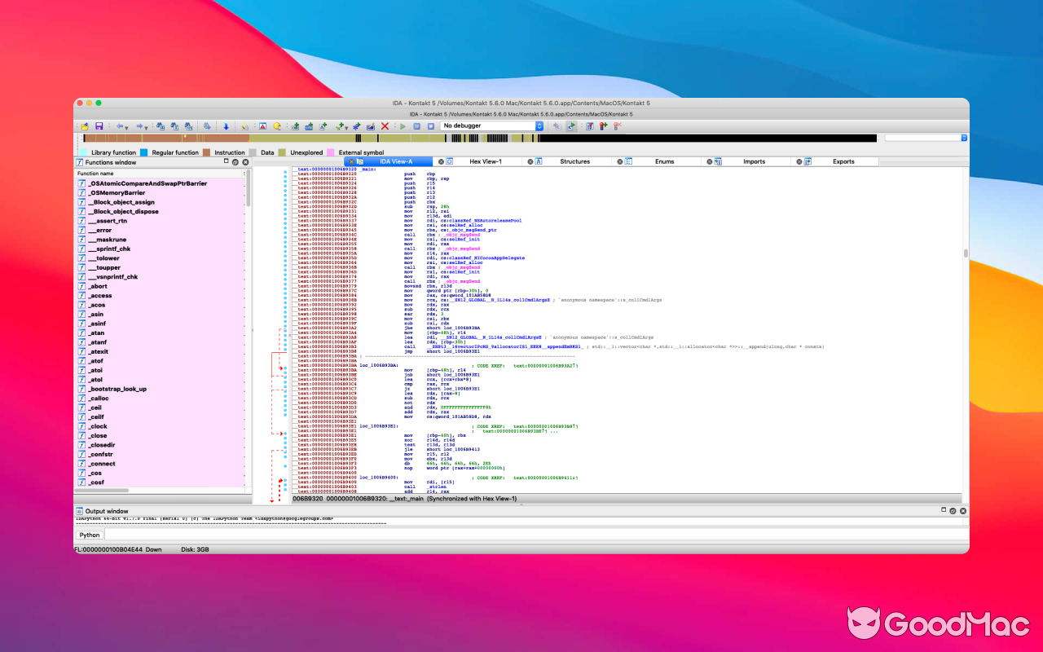Screen dimensions: 1043x652
Task: Pause the process using the pause icon
Action: click(x=417, y=126)
